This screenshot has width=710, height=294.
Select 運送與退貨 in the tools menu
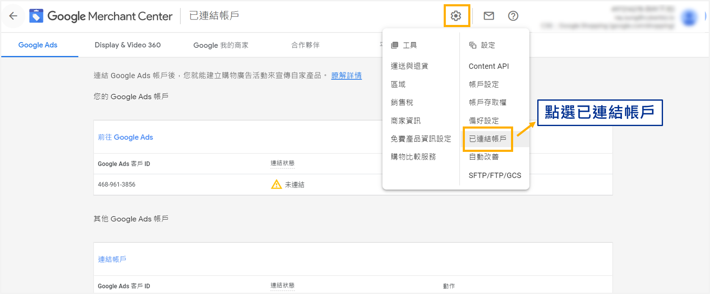point(409,66)
